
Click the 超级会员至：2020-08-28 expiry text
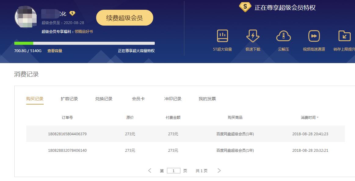63,23
